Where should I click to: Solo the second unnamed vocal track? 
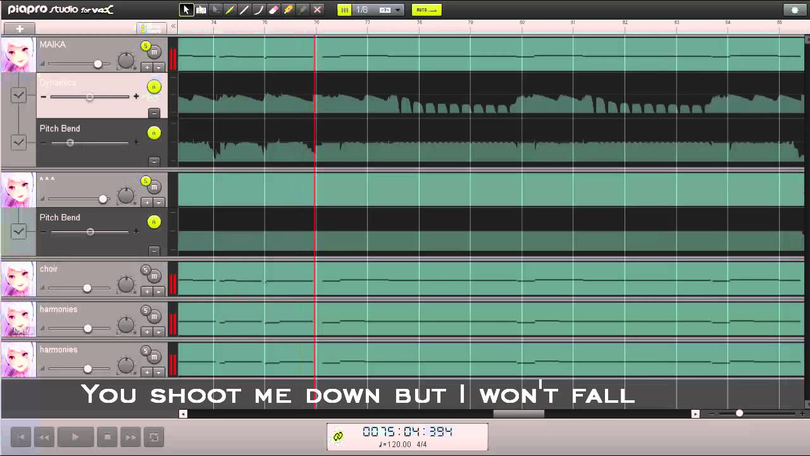point(146,181)
